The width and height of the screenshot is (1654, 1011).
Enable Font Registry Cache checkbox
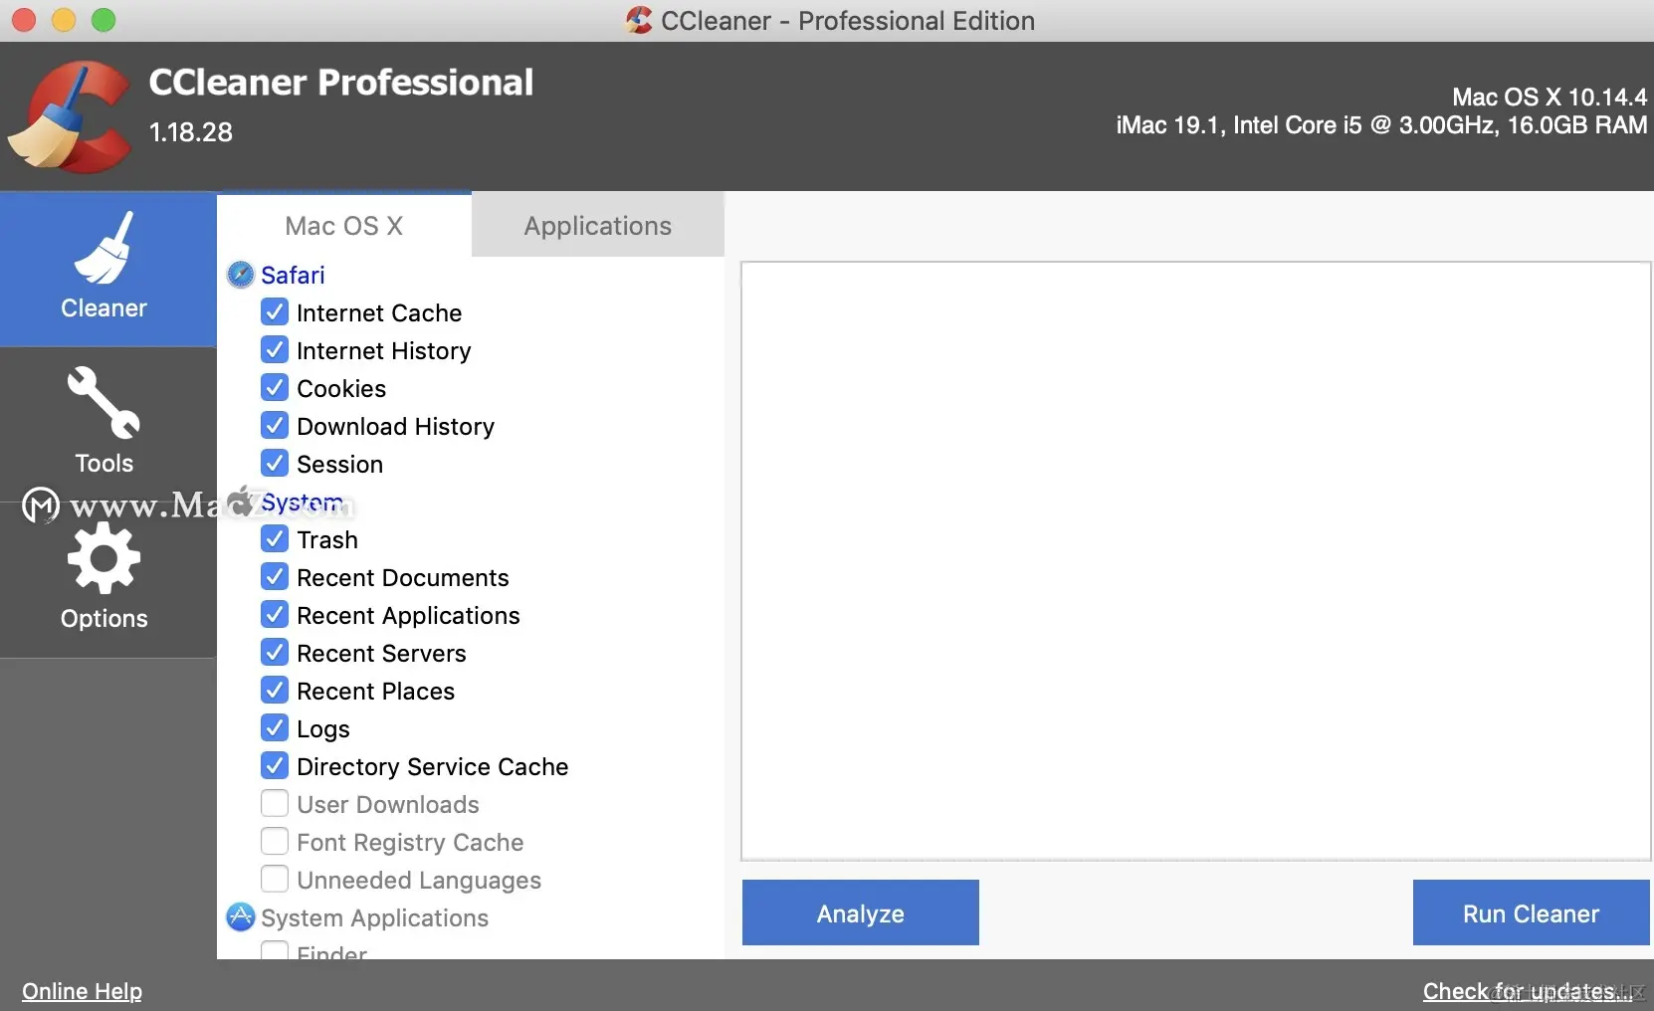275,842
